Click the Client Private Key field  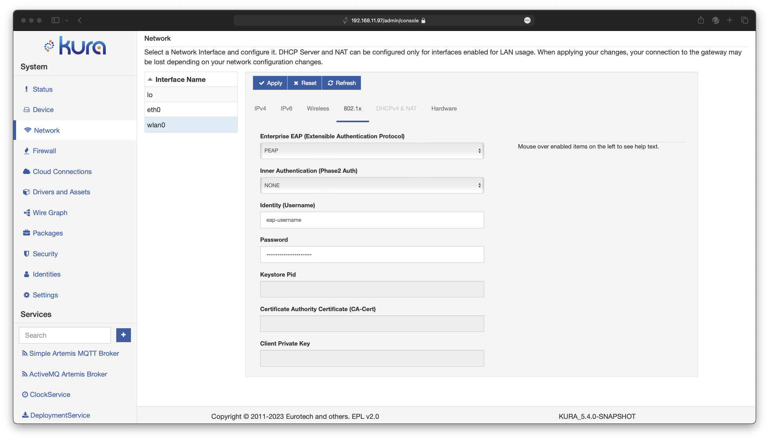[372, 358]
